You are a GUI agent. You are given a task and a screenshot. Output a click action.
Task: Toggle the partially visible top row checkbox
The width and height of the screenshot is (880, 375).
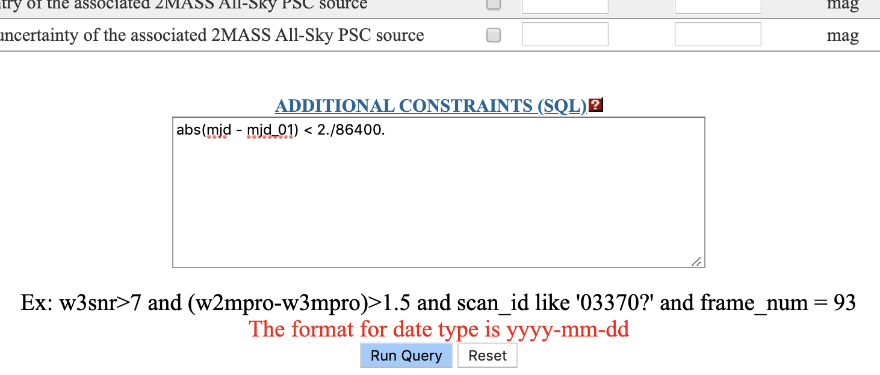point(493,5)
